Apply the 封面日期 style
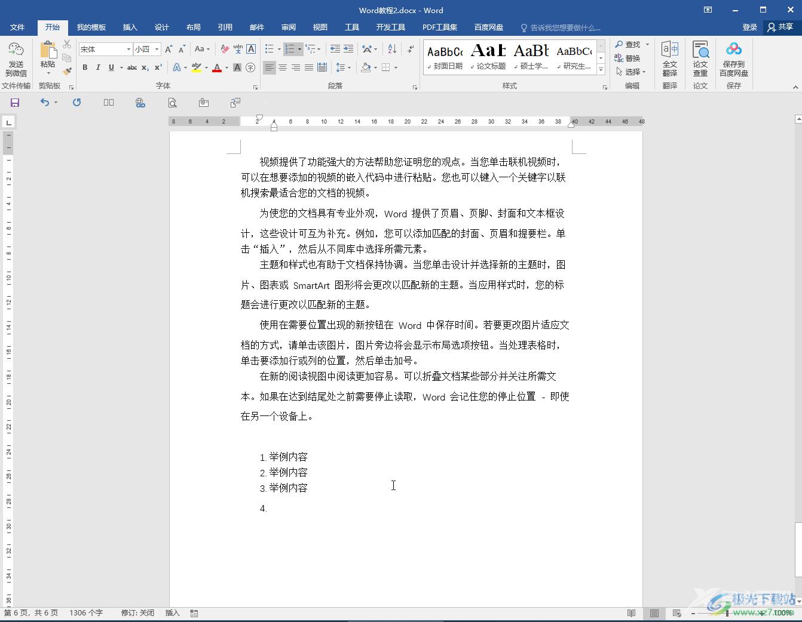 point(445,57)
